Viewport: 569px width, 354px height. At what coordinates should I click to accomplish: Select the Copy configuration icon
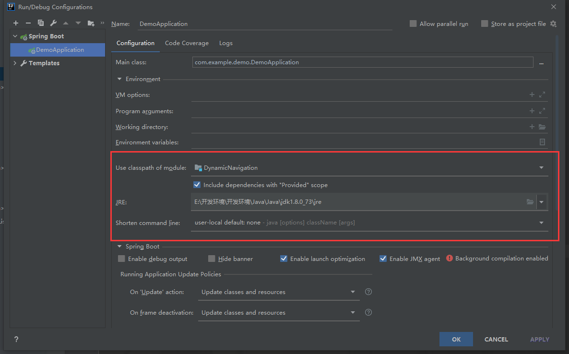(41, 23)
